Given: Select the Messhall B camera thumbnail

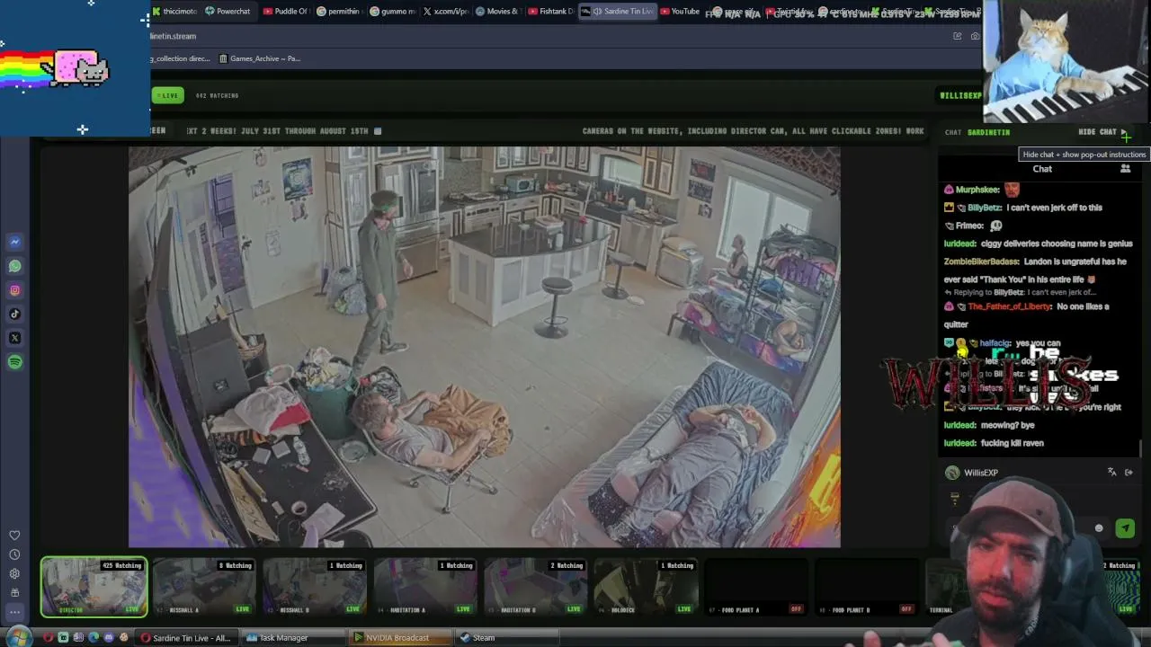Looking at the screenshot, I should point(316,587).
